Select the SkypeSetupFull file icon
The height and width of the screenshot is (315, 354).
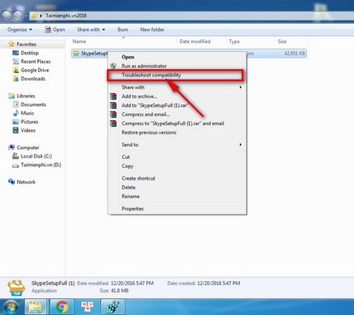tap(76, 53)
